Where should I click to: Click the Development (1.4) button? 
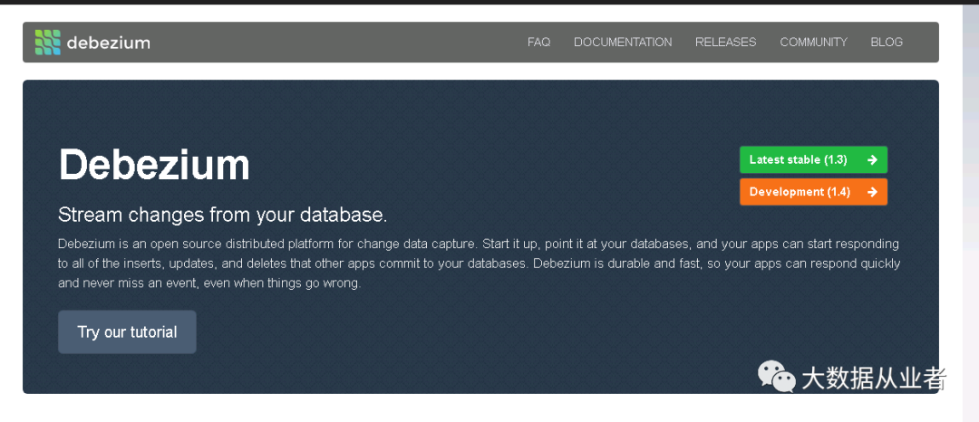[x=813, y=192]
